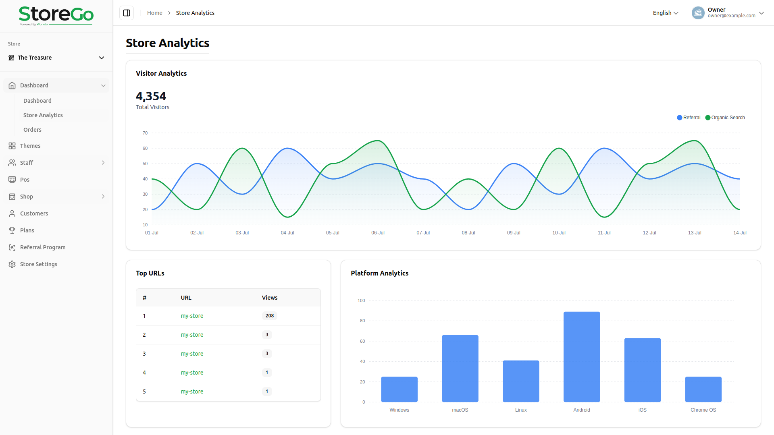Click the Staff people icon
The width and height of the screenshot is (774, 435).
tap(12, 163)
